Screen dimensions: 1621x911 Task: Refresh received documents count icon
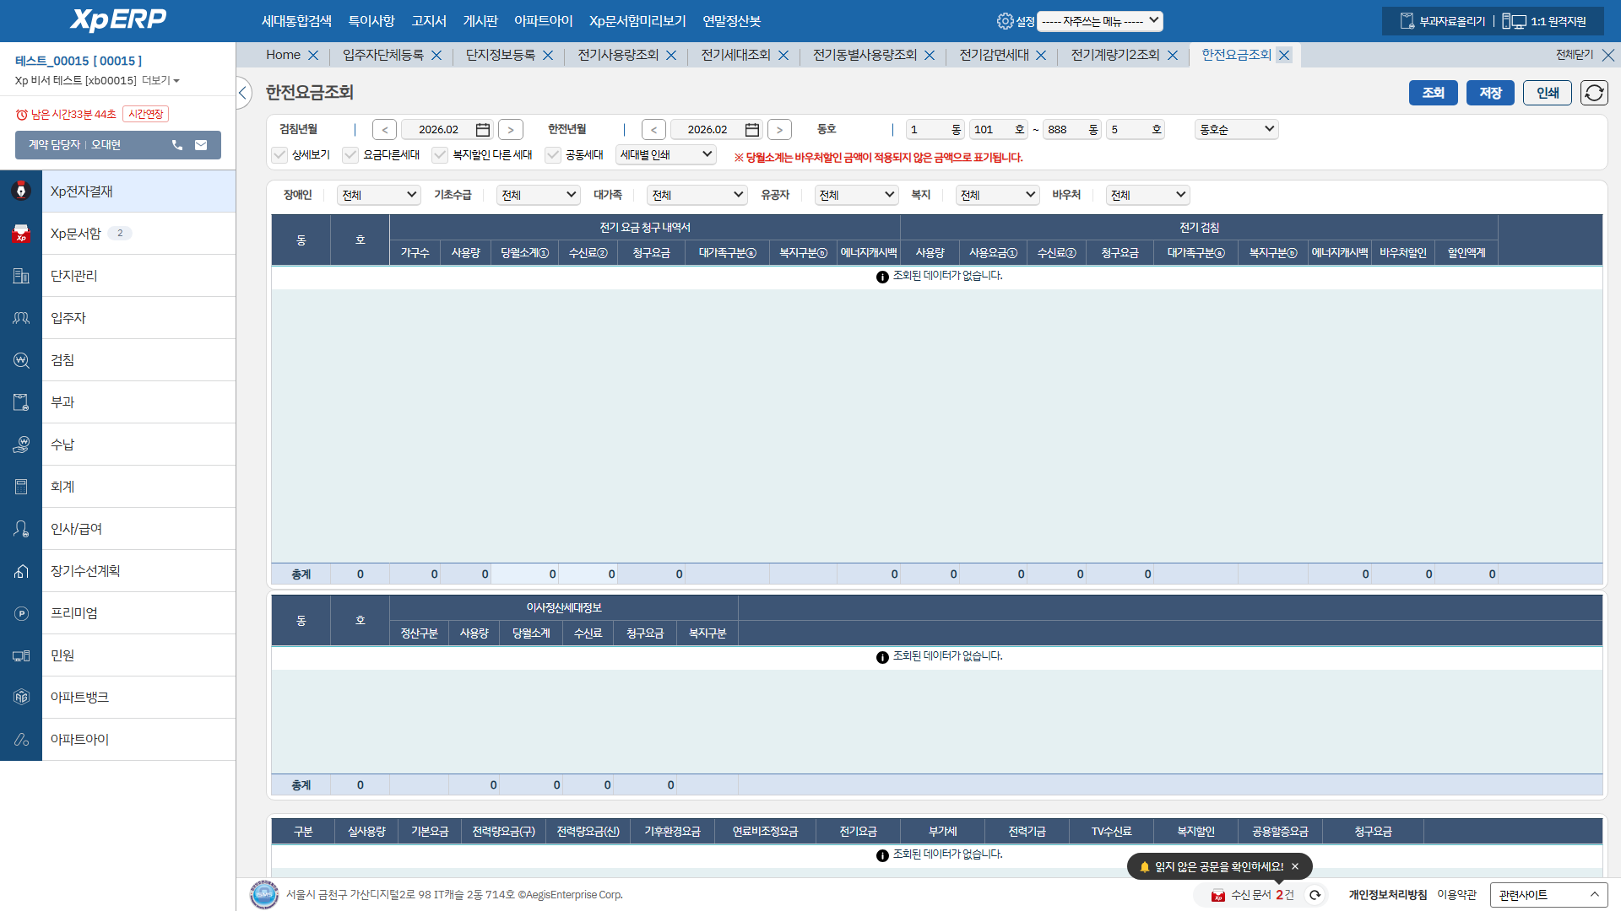tap(1315, 895)
